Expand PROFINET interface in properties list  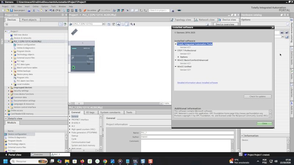70,120
